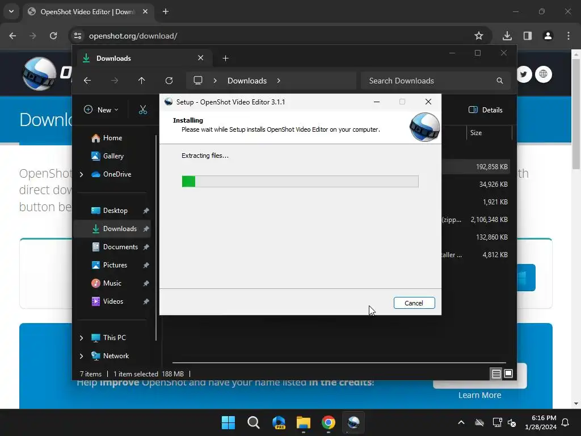Switch Explorer to large thumbnails view
This screenshot has height=436, width=581.
[x=508, y=374]
